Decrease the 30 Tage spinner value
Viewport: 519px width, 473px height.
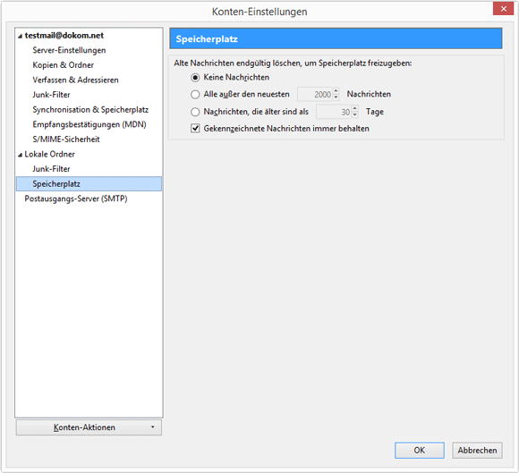tap(354, 114)
